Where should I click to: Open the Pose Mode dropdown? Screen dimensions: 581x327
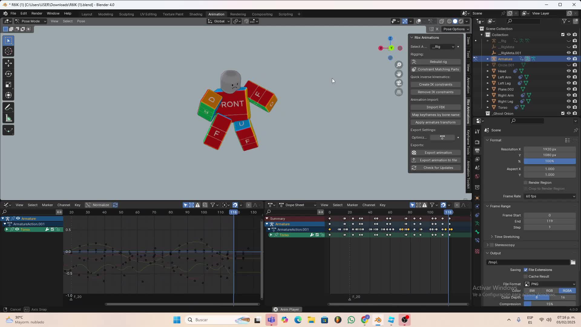(x=31, y=21)
